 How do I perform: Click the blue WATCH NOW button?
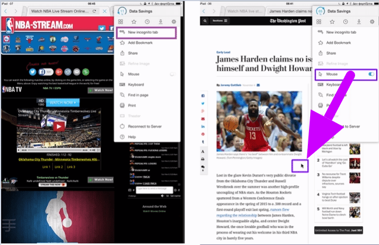pyautogui.click(x=63, y=103)
